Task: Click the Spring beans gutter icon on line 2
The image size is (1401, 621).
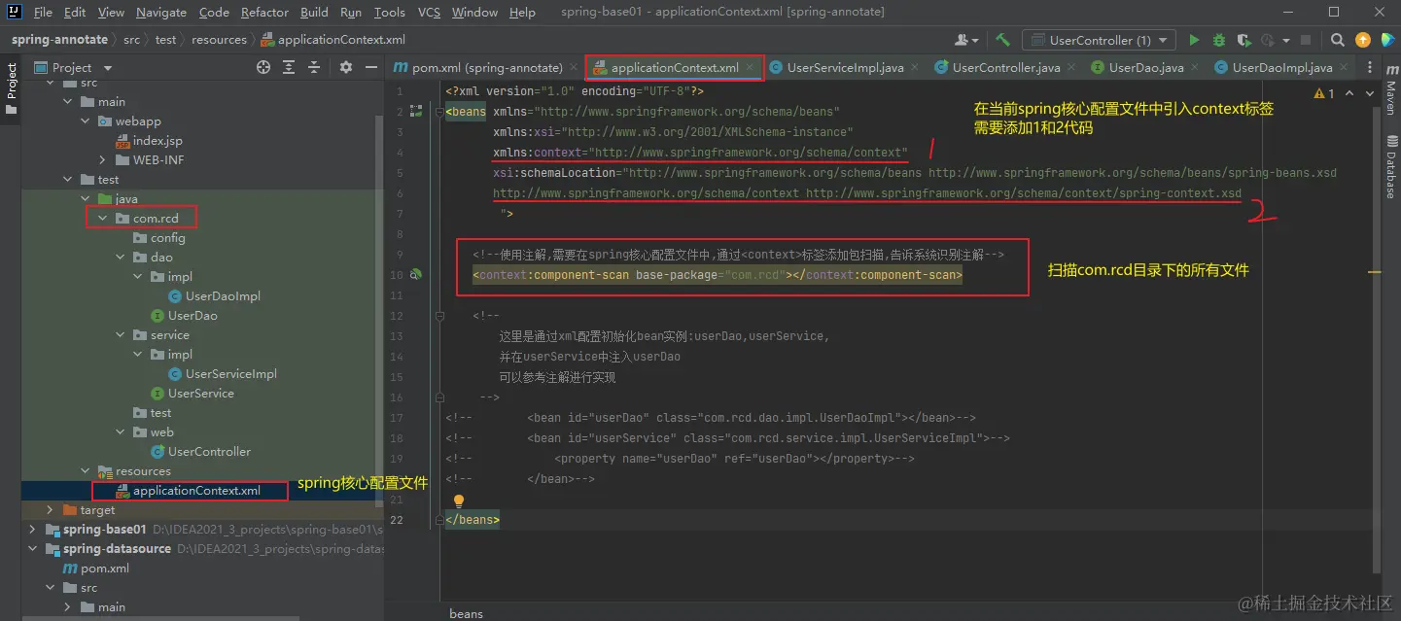Action: (x=416, y=112)
